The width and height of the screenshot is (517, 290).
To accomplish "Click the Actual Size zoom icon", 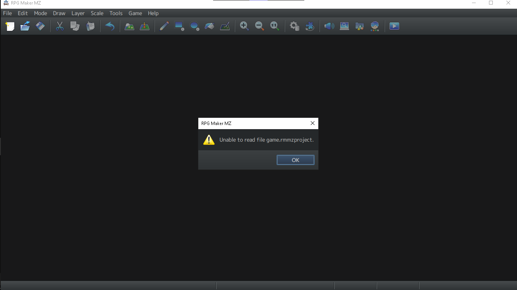I will click(275, 26).
